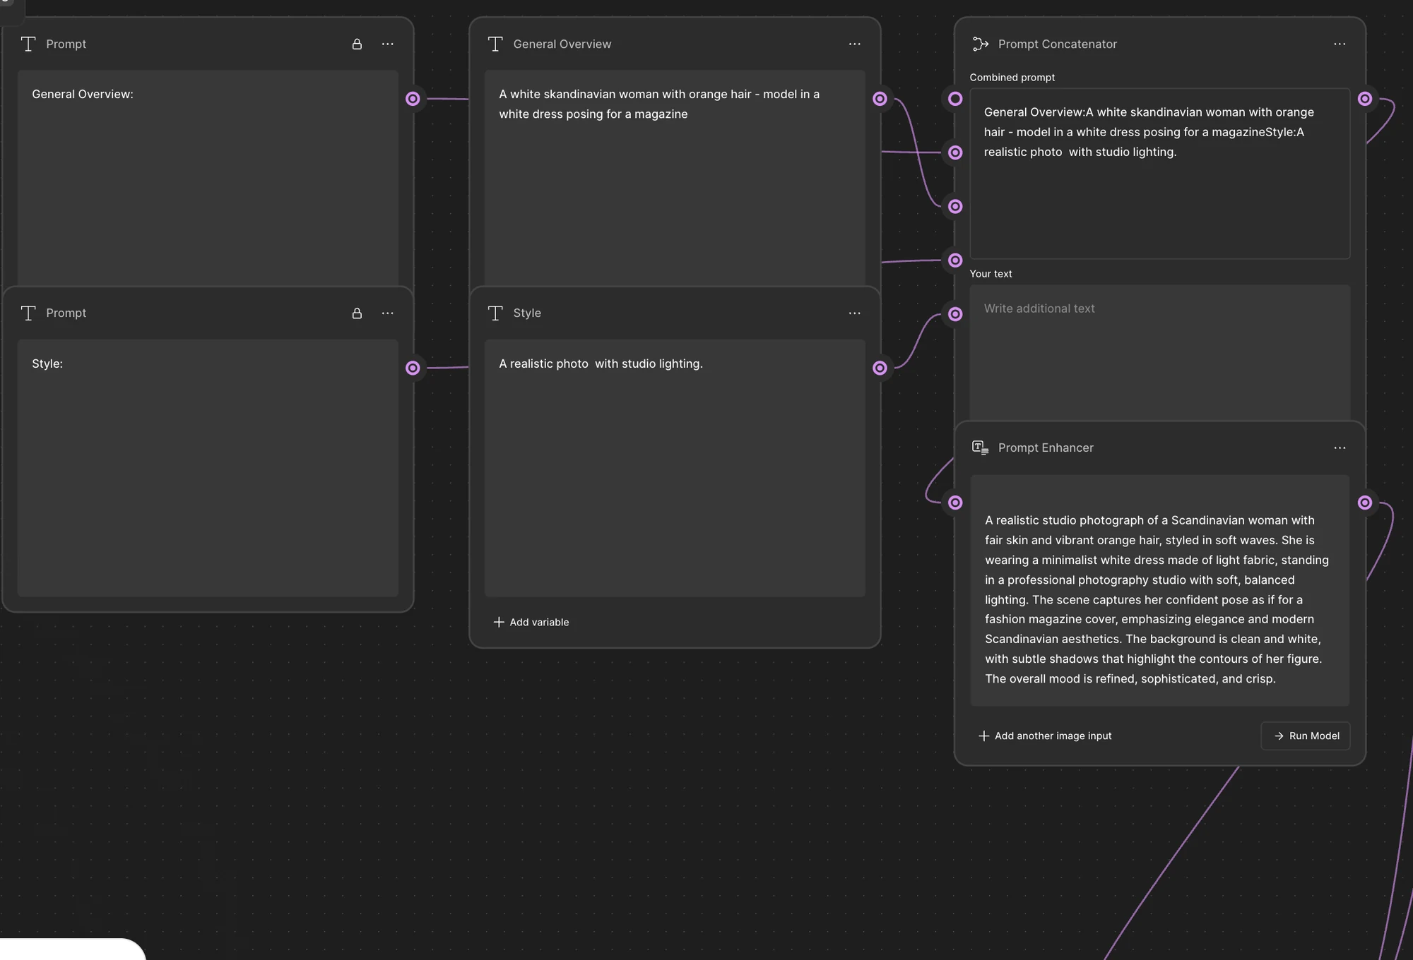Click the 'General Overview:' prompt text box
The image size is (1413, 960).
point(208,178)
